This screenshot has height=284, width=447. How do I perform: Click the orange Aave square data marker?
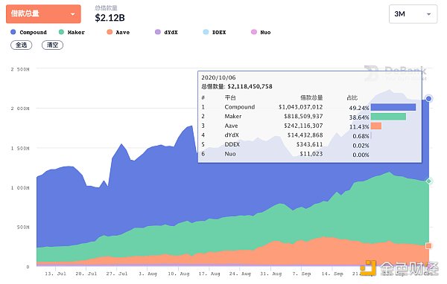click(428, 245)
